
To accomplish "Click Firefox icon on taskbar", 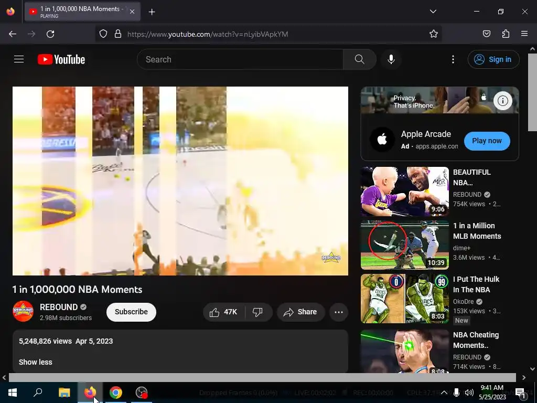I will (90, 393).
